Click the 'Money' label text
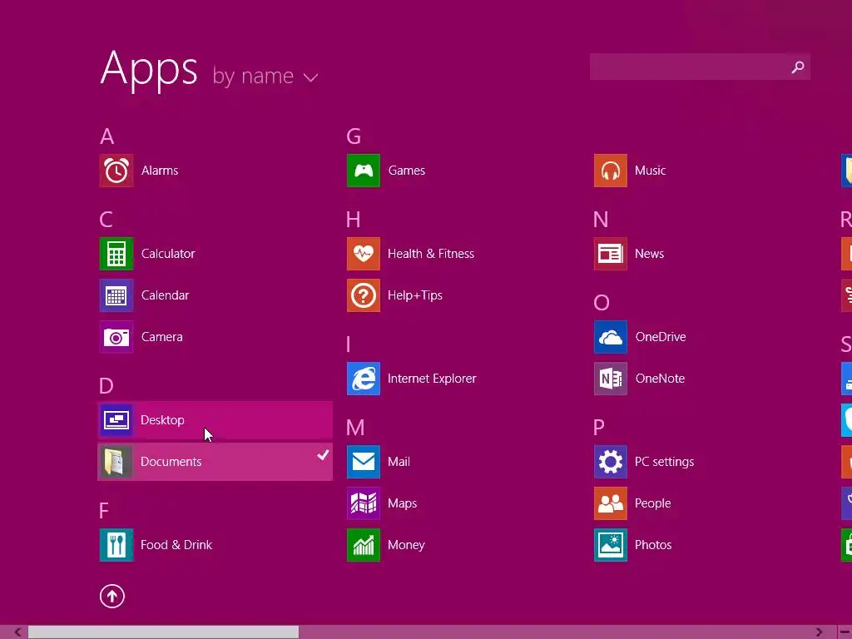 (406, 545)
